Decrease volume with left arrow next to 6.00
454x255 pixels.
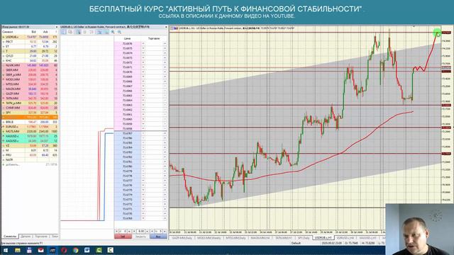pos(134,232)
